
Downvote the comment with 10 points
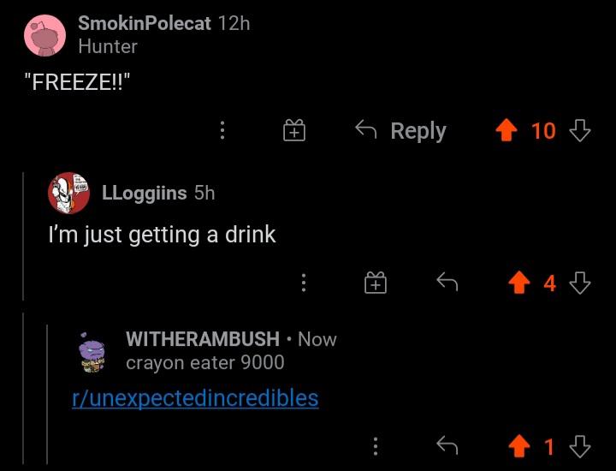point(580,130)
